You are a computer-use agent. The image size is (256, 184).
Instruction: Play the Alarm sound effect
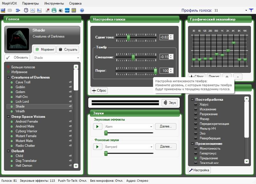point(97,126)
